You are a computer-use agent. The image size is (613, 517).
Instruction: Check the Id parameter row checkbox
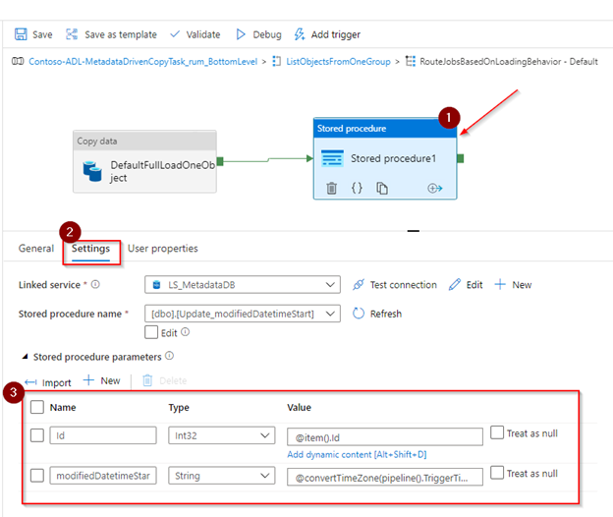click(x=37, y=435)
